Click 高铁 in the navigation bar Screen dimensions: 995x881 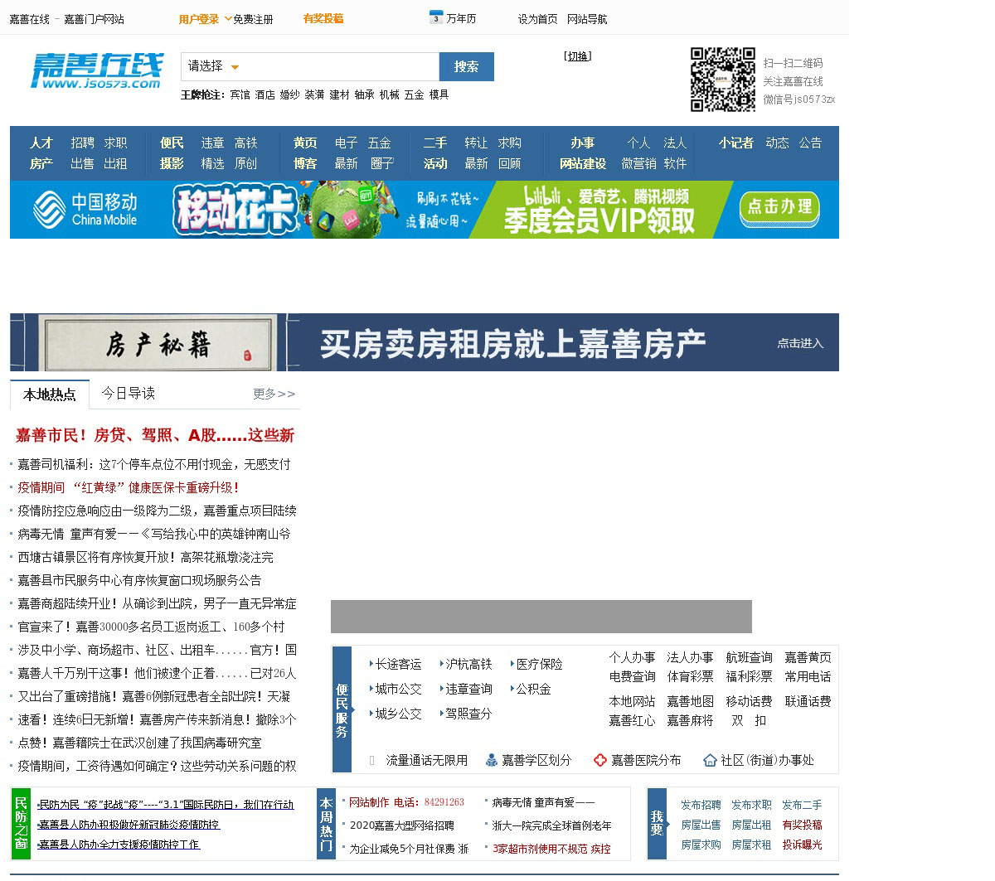[246, 143]
